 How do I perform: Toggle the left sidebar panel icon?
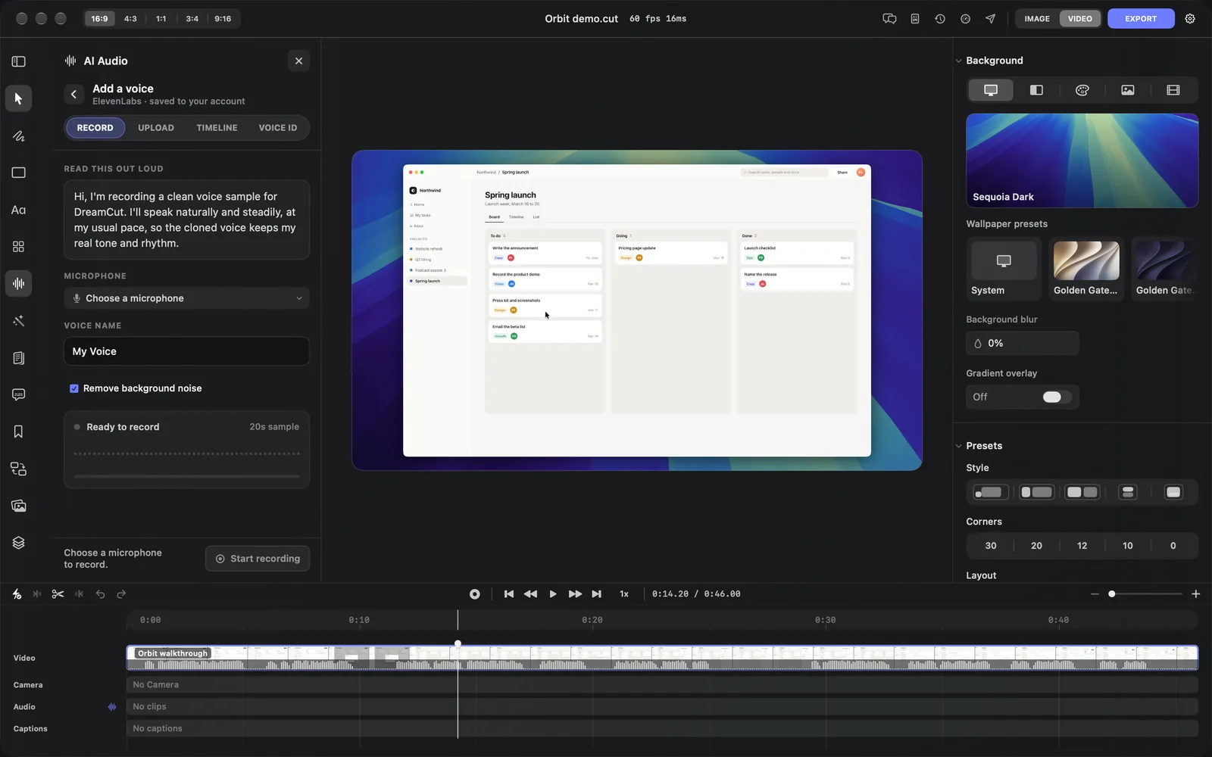point(18,61)
